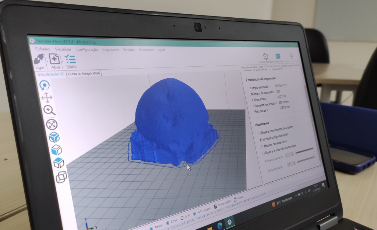The image size is (377, 230).
Task: Activate the Zoom magnifier tool
Action: point(49,110)
